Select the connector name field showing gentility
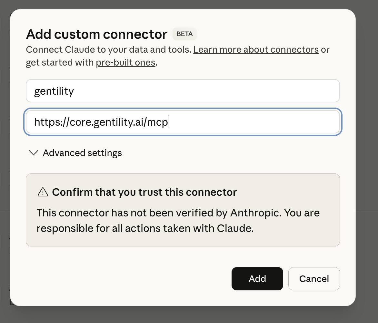378x323 pixels. click(183, 91)
